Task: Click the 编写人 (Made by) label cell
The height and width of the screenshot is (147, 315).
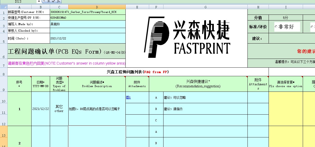Action: tap(29, 24)
